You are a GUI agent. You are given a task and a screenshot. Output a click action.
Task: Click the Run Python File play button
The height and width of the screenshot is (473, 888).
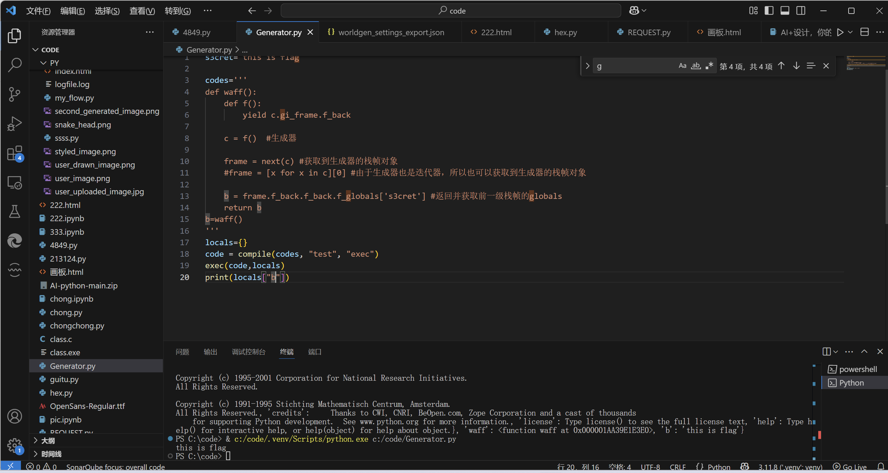(840, 32)
